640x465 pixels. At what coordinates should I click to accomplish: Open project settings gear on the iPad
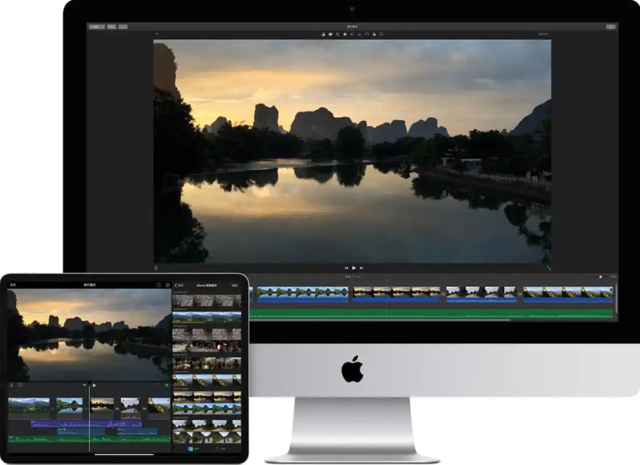168,285
